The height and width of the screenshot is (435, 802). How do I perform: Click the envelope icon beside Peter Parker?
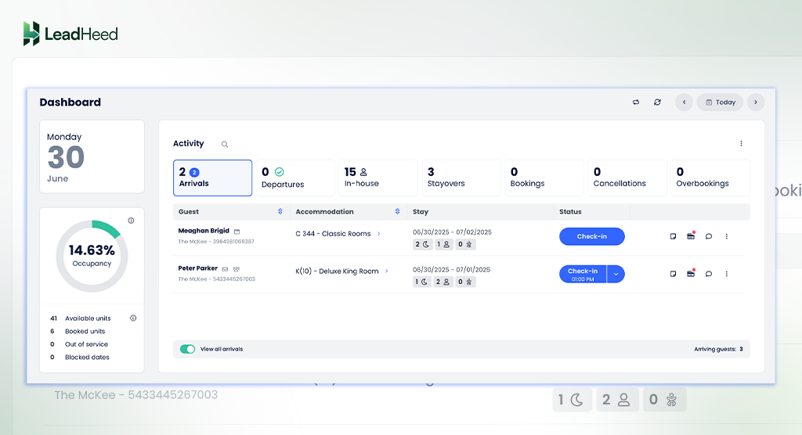tap(225, 269)
